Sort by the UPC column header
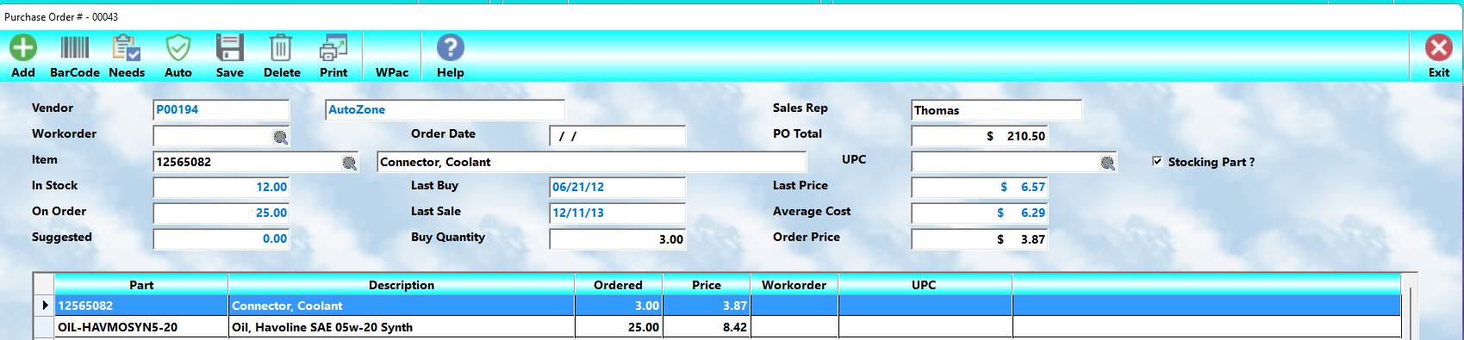 click(925, 285)
